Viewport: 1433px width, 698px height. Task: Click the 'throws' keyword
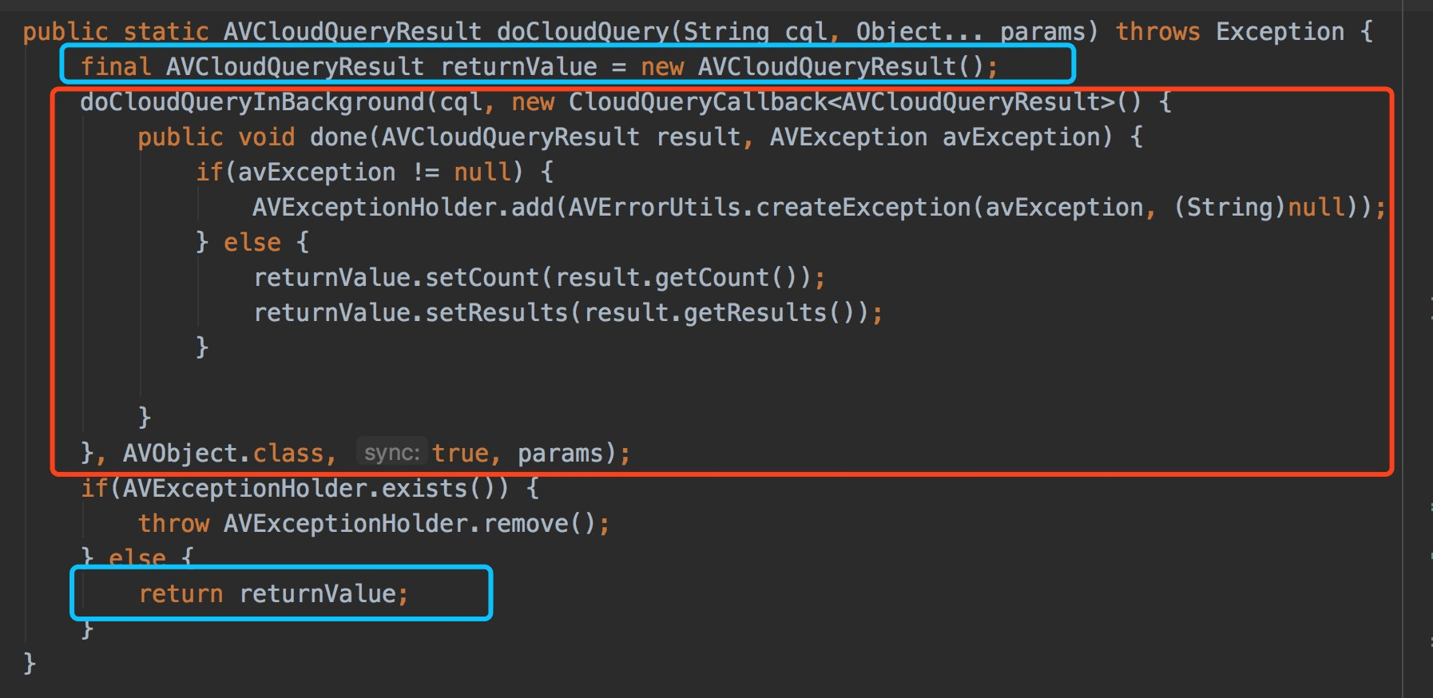pos(1157,32)
